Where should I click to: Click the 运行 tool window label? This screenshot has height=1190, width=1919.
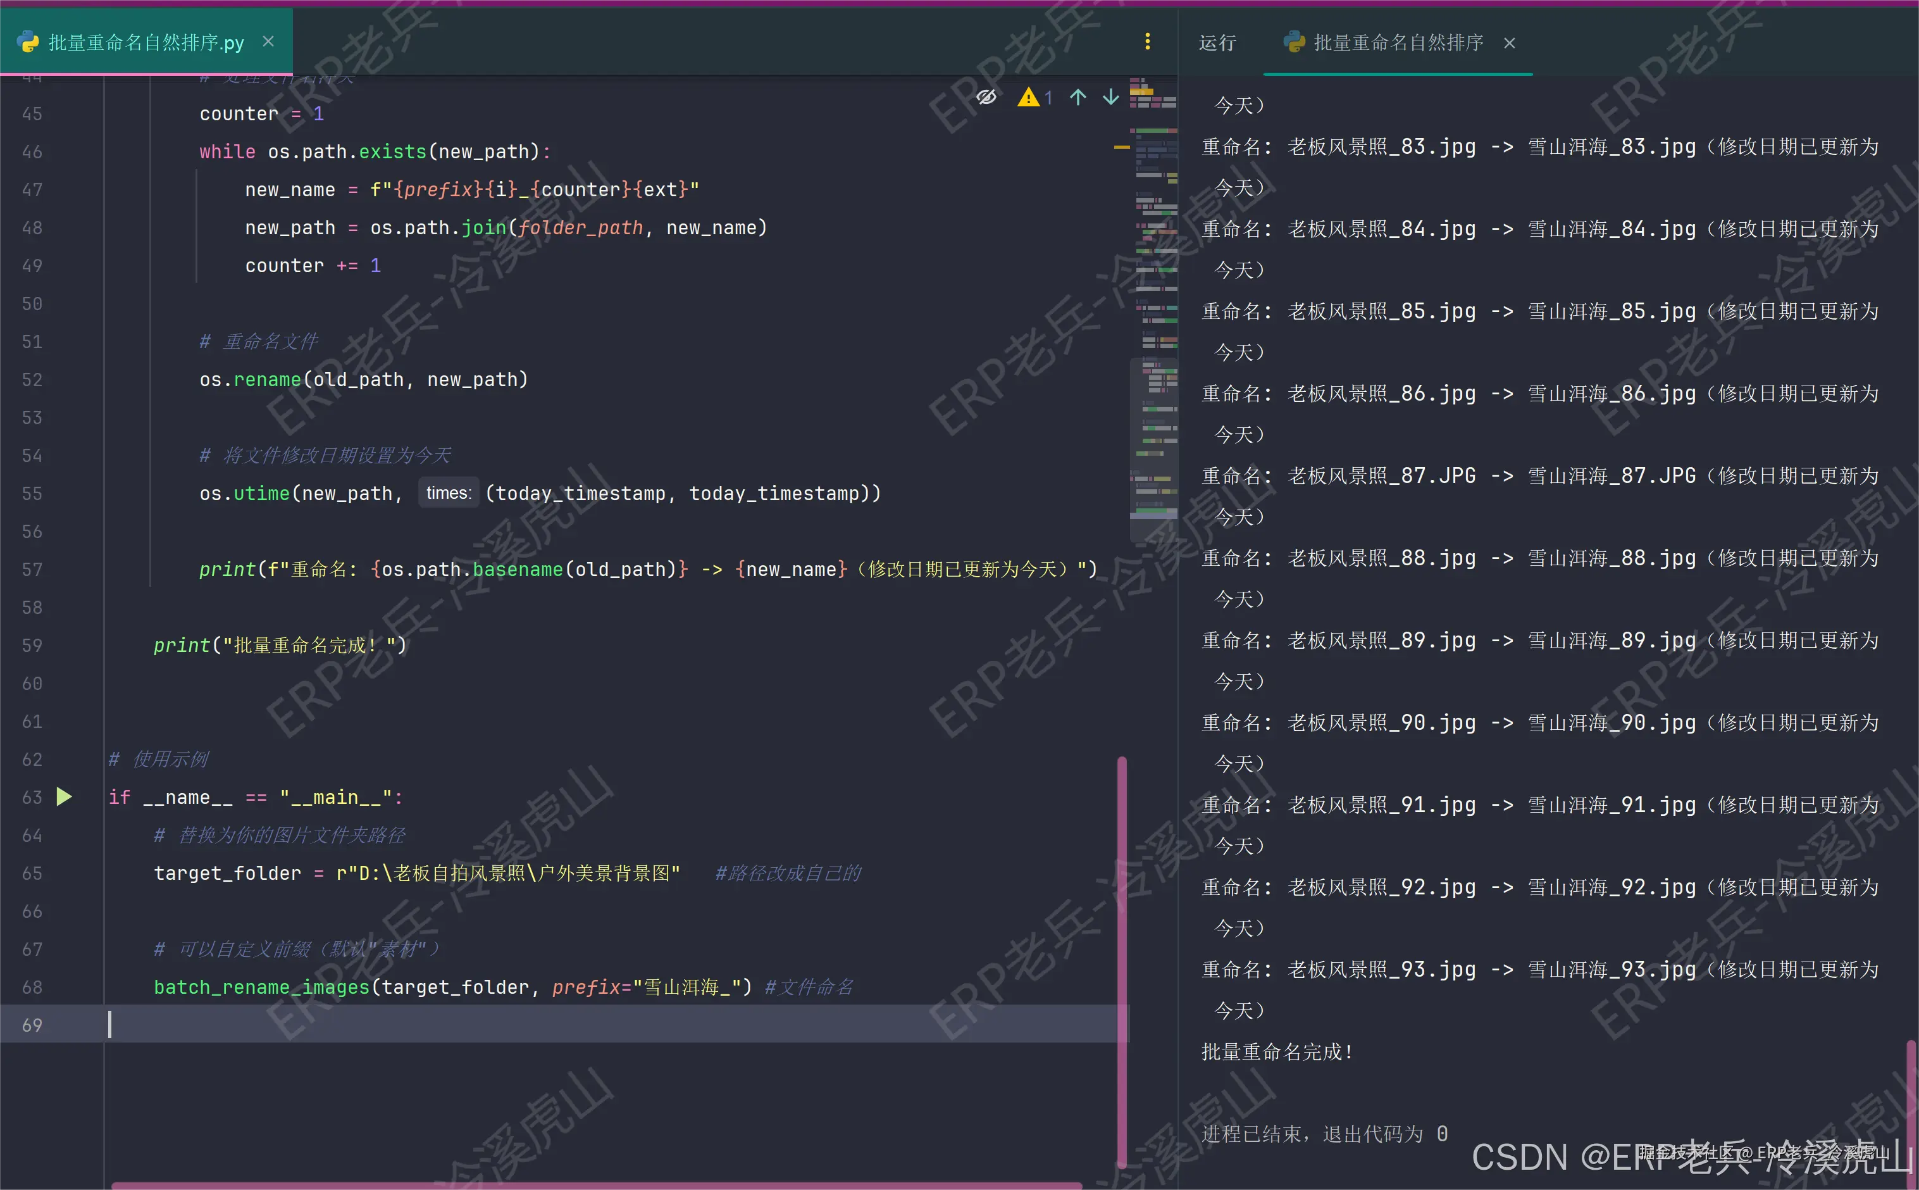coord(1217,42)
